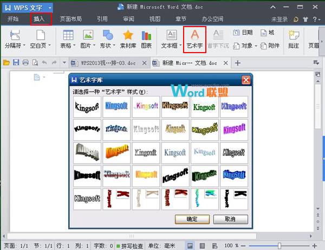Click the 艺术字 WordArt icon
Viewport: 325px width, 250px height.
(x=194, y=35)
